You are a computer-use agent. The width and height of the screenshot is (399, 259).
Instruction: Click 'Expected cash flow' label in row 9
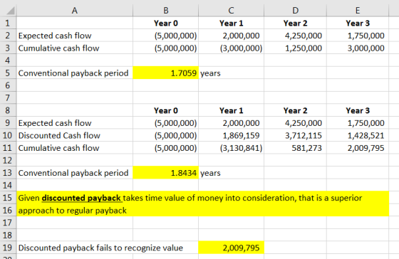55,123
